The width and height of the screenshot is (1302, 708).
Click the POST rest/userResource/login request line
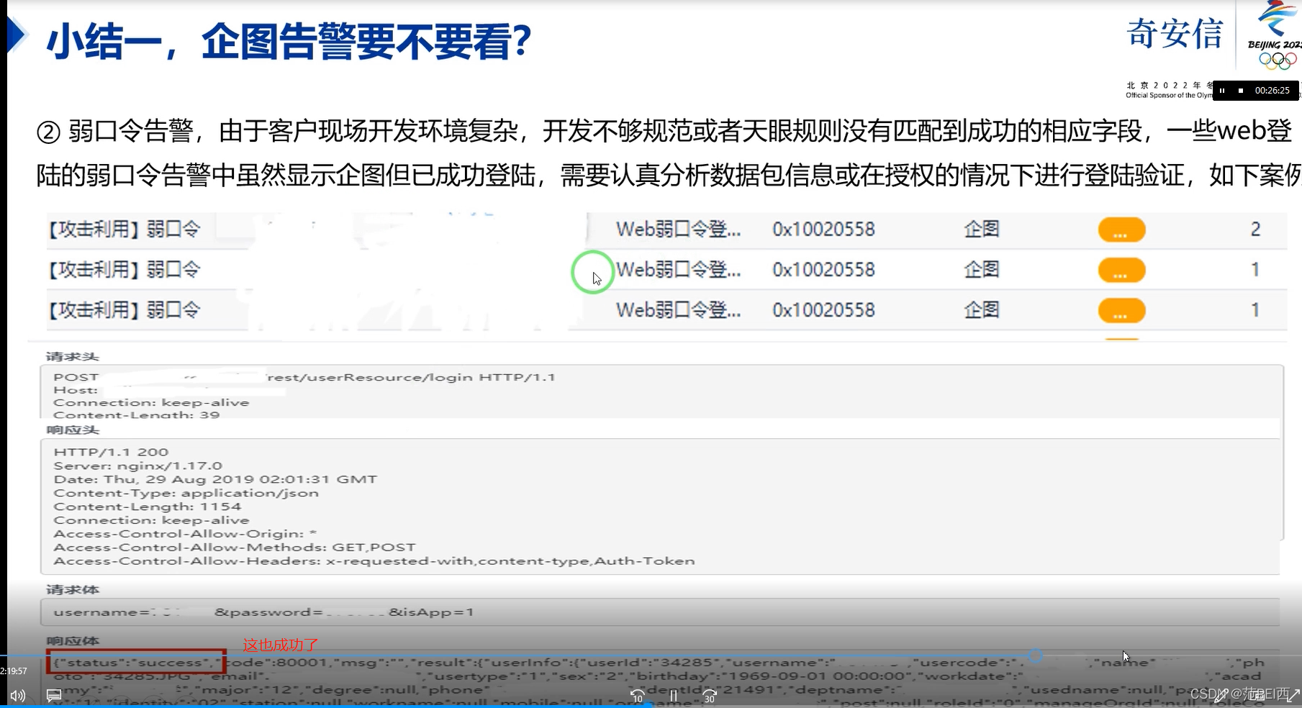(x=304, y=377)
